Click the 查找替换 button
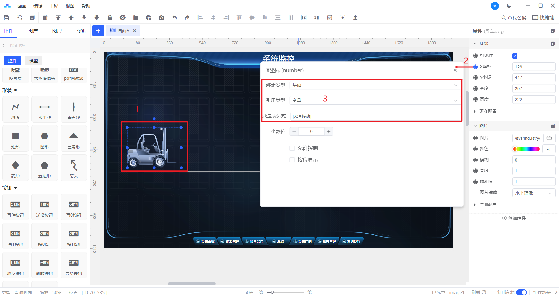The image size is (559, 297). (514, 18)
